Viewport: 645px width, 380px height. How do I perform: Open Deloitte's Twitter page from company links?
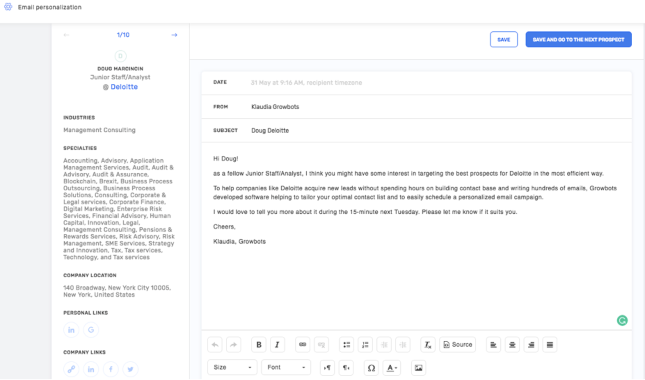[130, 369]
